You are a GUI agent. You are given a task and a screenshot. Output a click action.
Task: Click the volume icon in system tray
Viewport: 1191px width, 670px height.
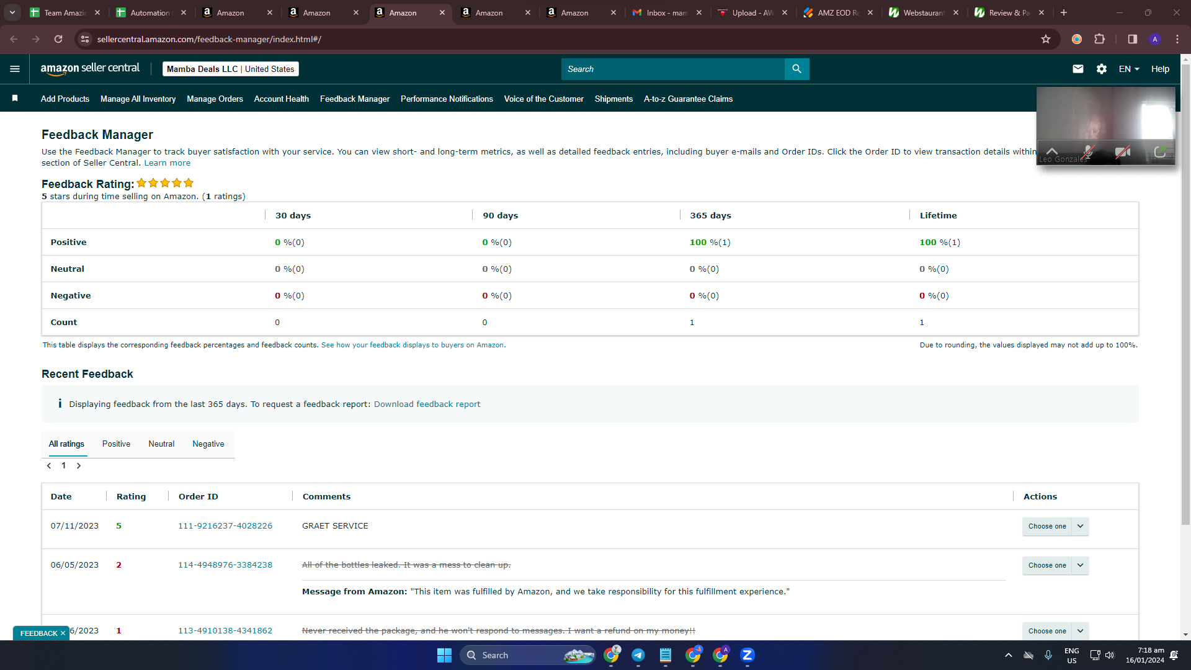(1110, 655)
